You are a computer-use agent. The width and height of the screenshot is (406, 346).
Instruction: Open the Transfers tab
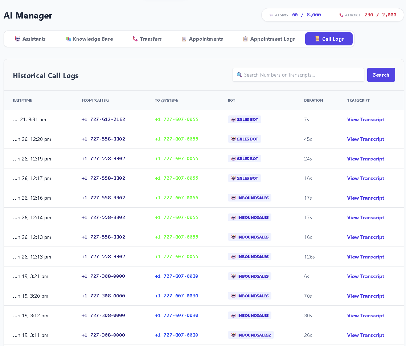click(147, 39)
